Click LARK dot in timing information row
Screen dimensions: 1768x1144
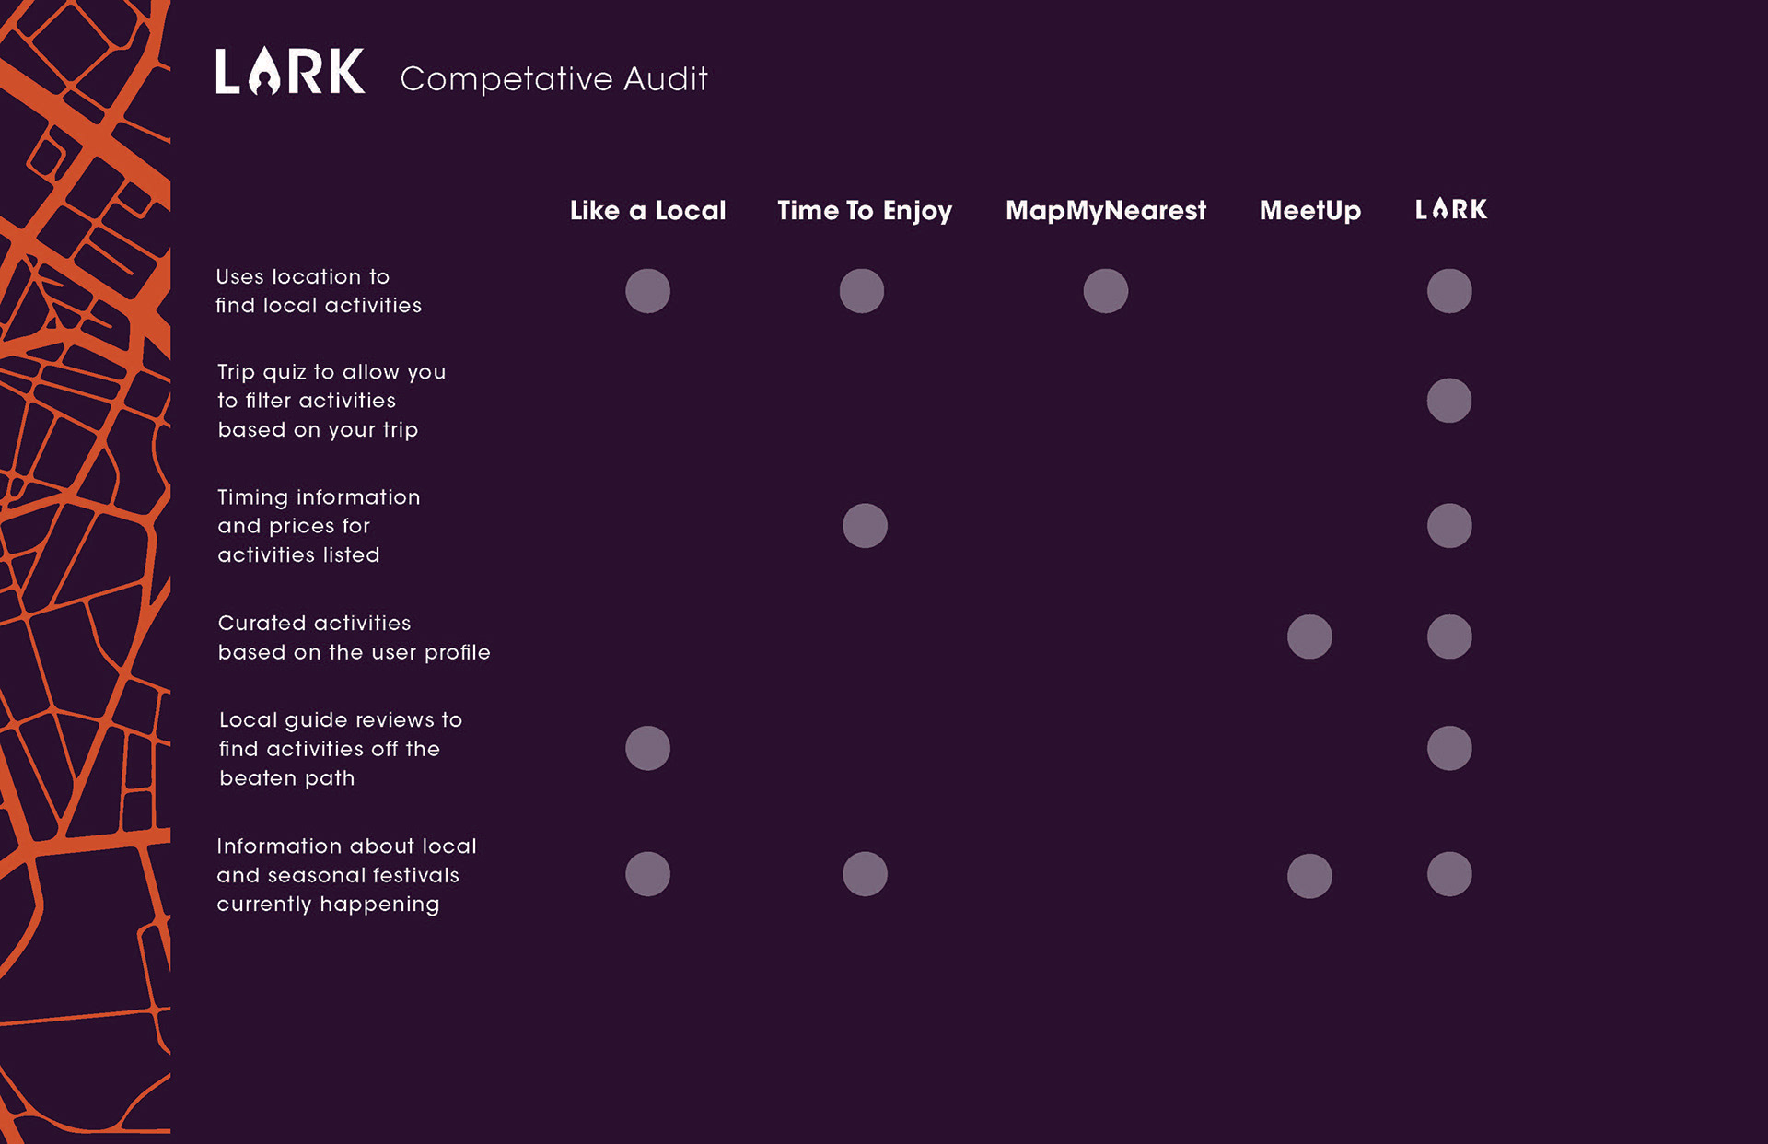(1449, 526)
